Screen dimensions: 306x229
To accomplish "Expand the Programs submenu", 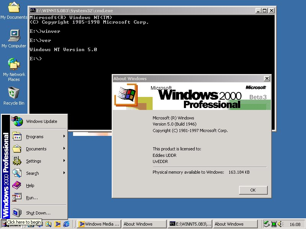I will pyautogui.click(x=38, y=137).
